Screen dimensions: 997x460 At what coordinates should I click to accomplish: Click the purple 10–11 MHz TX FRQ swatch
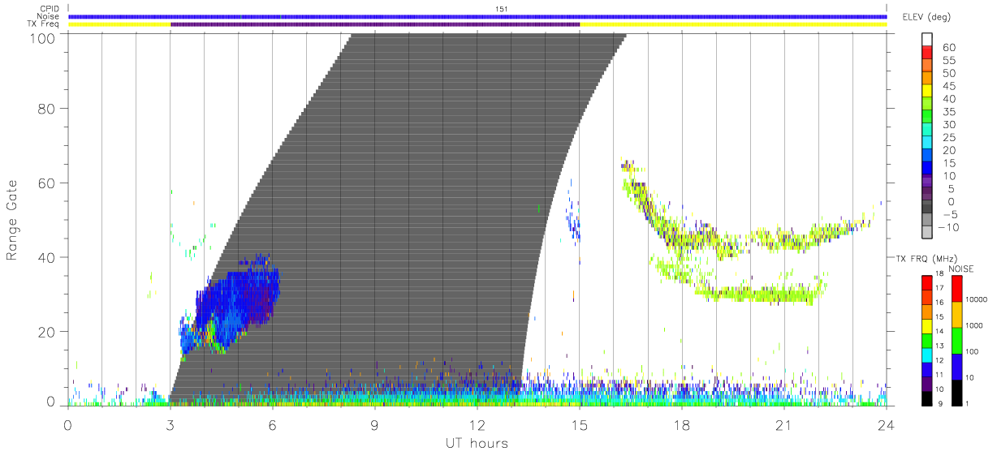pos(927,382)
